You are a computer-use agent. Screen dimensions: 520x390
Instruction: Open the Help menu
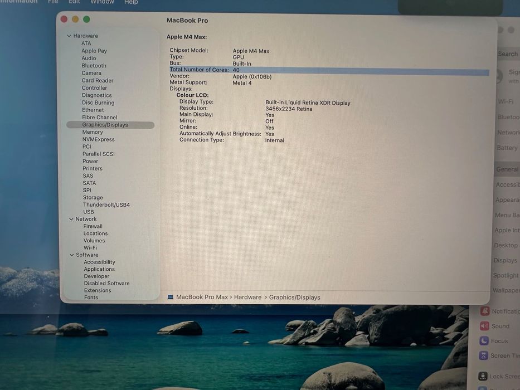pos(131,2)
